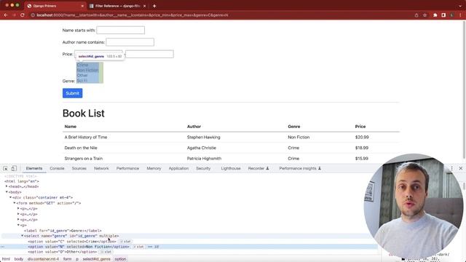Focus the 'Author name contains' input
466x262 pixels.
(x=130, y=42)
